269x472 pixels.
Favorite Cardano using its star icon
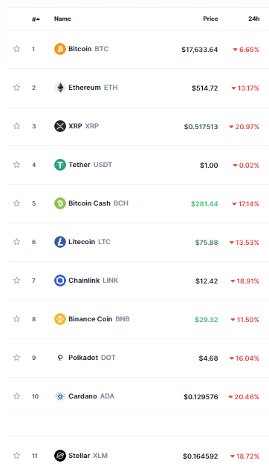click(x=16, y=396)
